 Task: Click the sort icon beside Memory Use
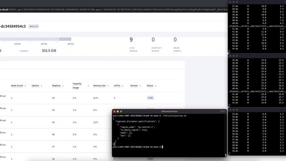pyautogui.click(x=108, y=86)
